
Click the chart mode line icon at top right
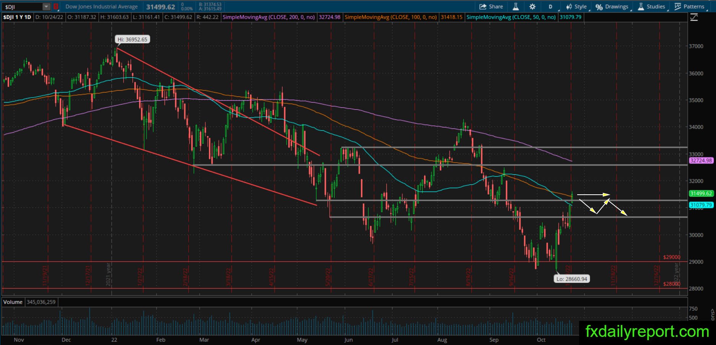[694, 18]
